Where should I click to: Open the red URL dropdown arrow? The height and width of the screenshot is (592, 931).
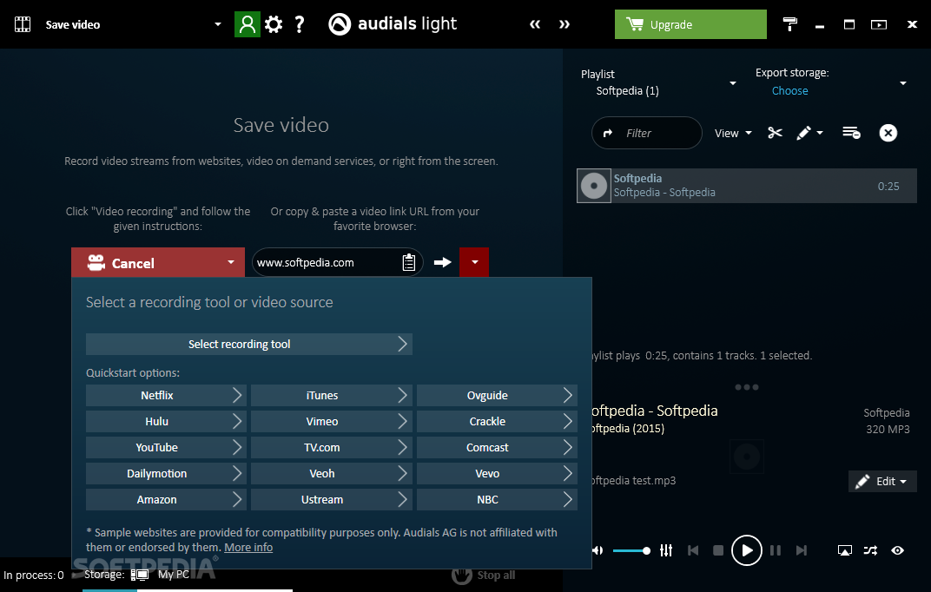[x=474, y=262]
